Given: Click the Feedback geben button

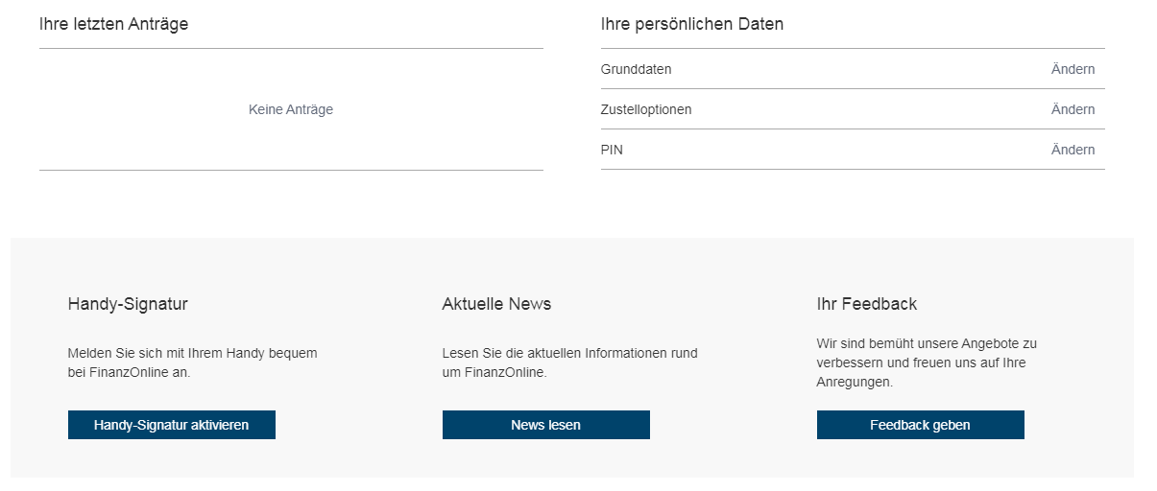Looking at the screenshot, I should pos(921,425).
